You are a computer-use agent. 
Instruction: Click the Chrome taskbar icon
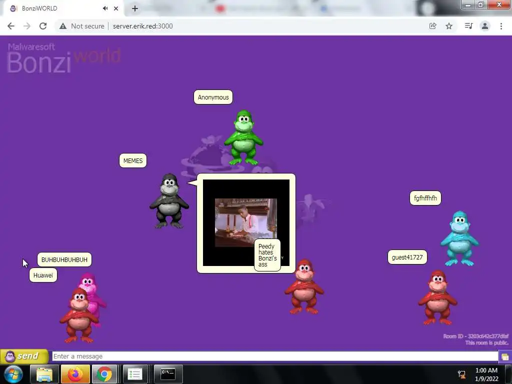pos(104,374)
